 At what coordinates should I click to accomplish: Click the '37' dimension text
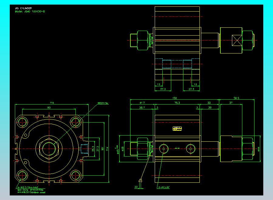[231, 103]
